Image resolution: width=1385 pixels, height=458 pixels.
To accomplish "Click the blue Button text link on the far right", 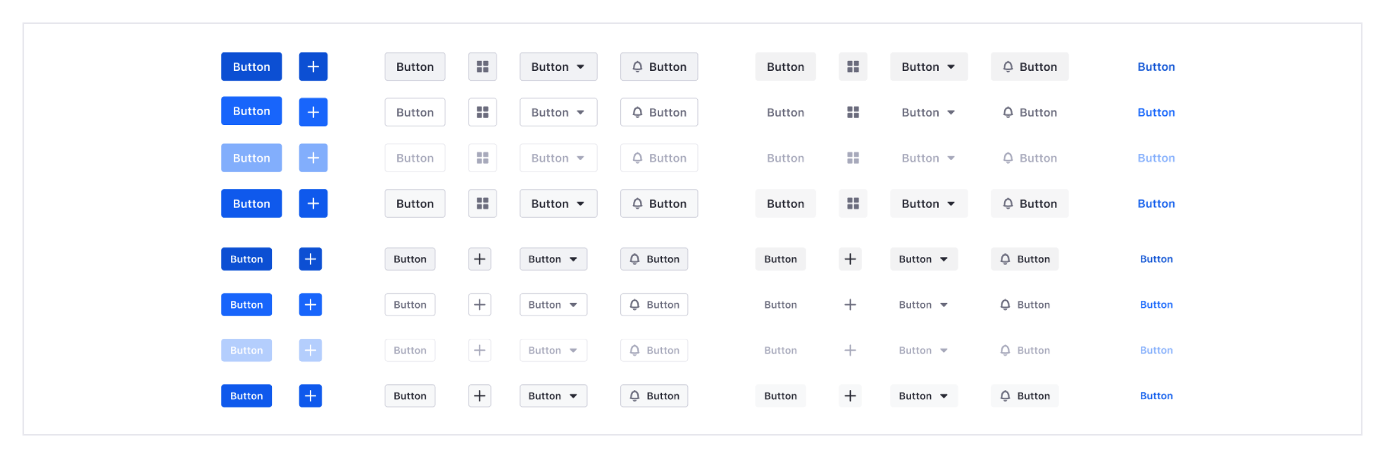I will tap(1156, 66).
